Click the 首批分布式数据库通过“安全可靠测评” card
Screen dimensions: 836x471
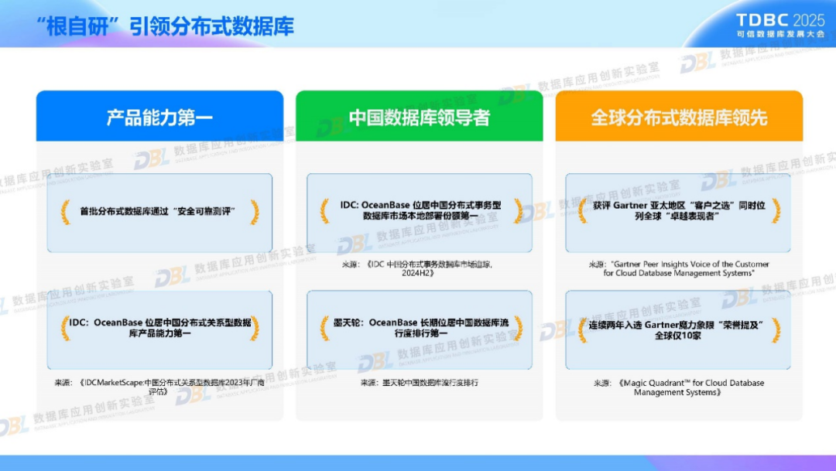[159, 213]
